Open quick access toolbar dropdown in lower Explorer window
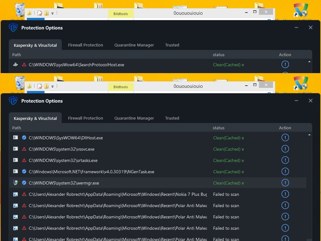Image resolution: width=321 pixels, height=241 pixels. (52, 87)
